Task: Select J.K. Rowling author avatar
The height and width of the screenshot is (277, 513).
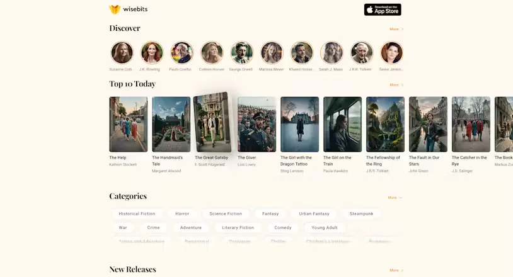Action: point(152,53)
